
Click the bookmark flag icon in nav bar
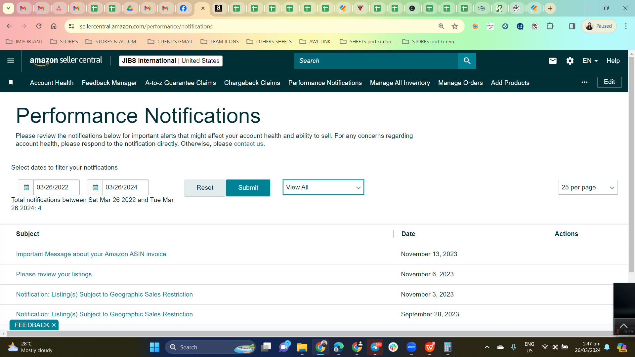coord(11,82)
